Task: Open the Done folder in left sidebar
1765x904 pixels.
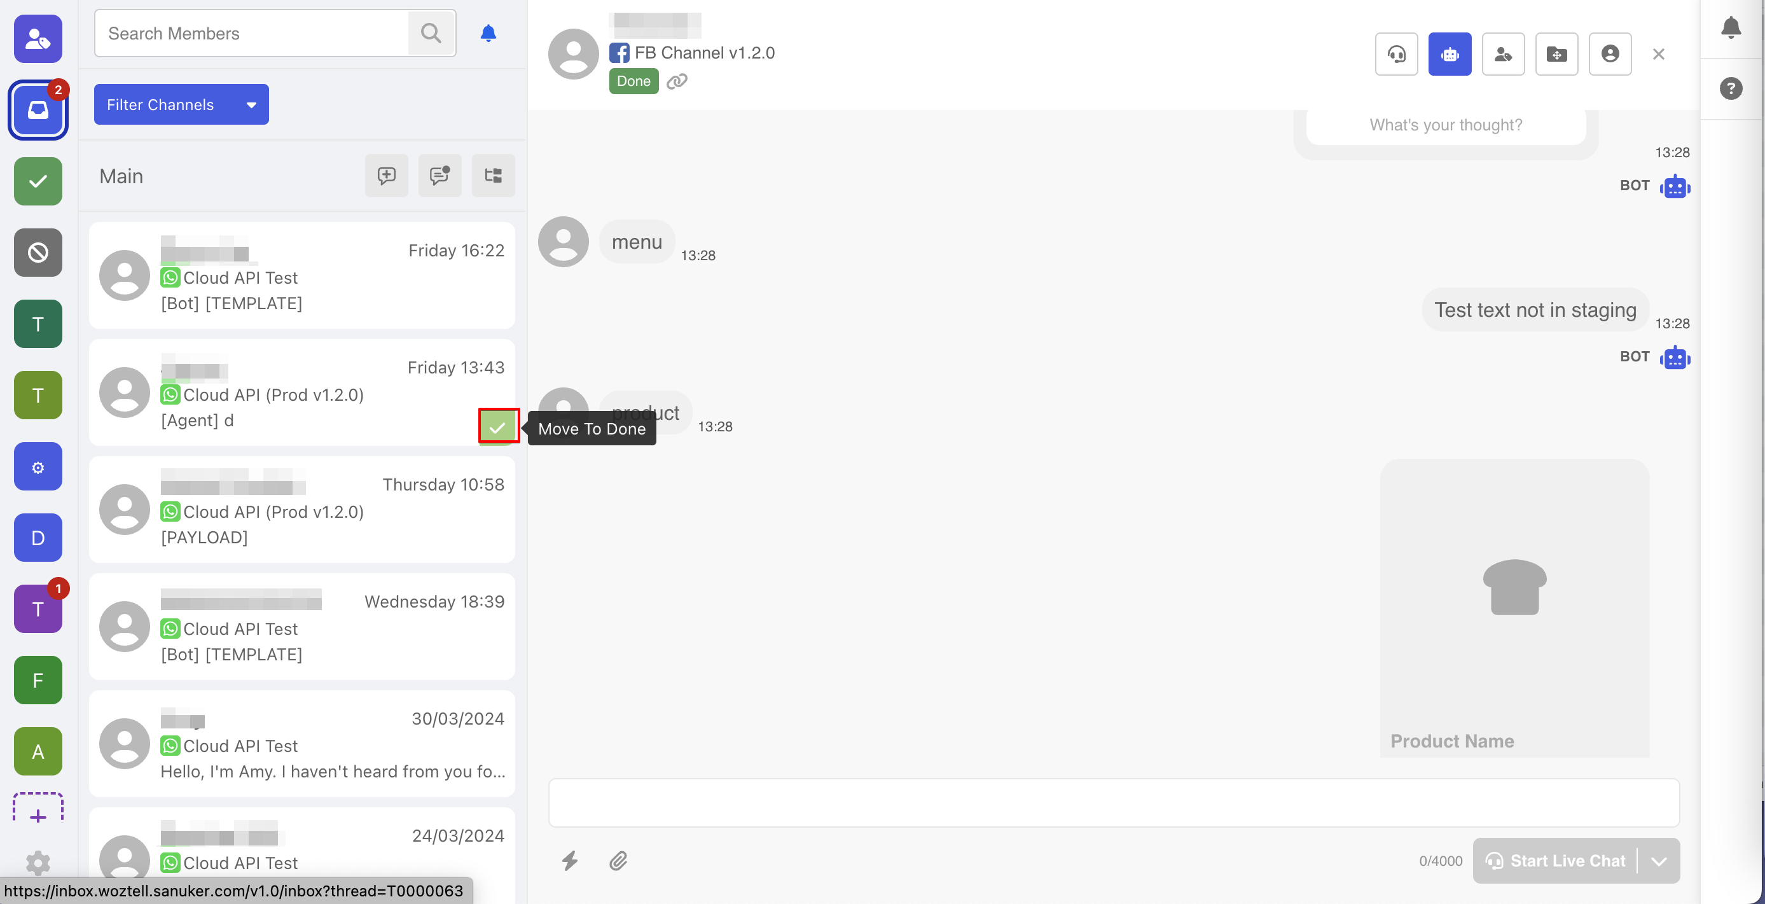Action: (x=38, y=181)
